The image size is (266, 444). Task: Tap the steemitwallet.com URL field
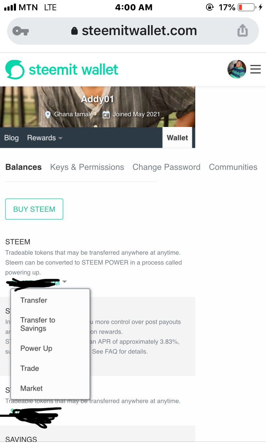click(x=139, y=31)
